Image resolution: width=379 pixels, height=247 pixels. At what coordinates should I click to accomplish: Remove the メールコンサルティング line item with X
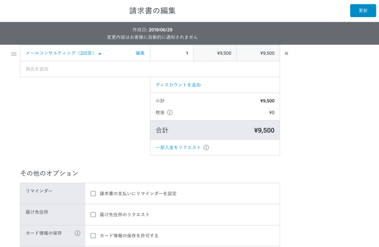(x=287, y=54)
